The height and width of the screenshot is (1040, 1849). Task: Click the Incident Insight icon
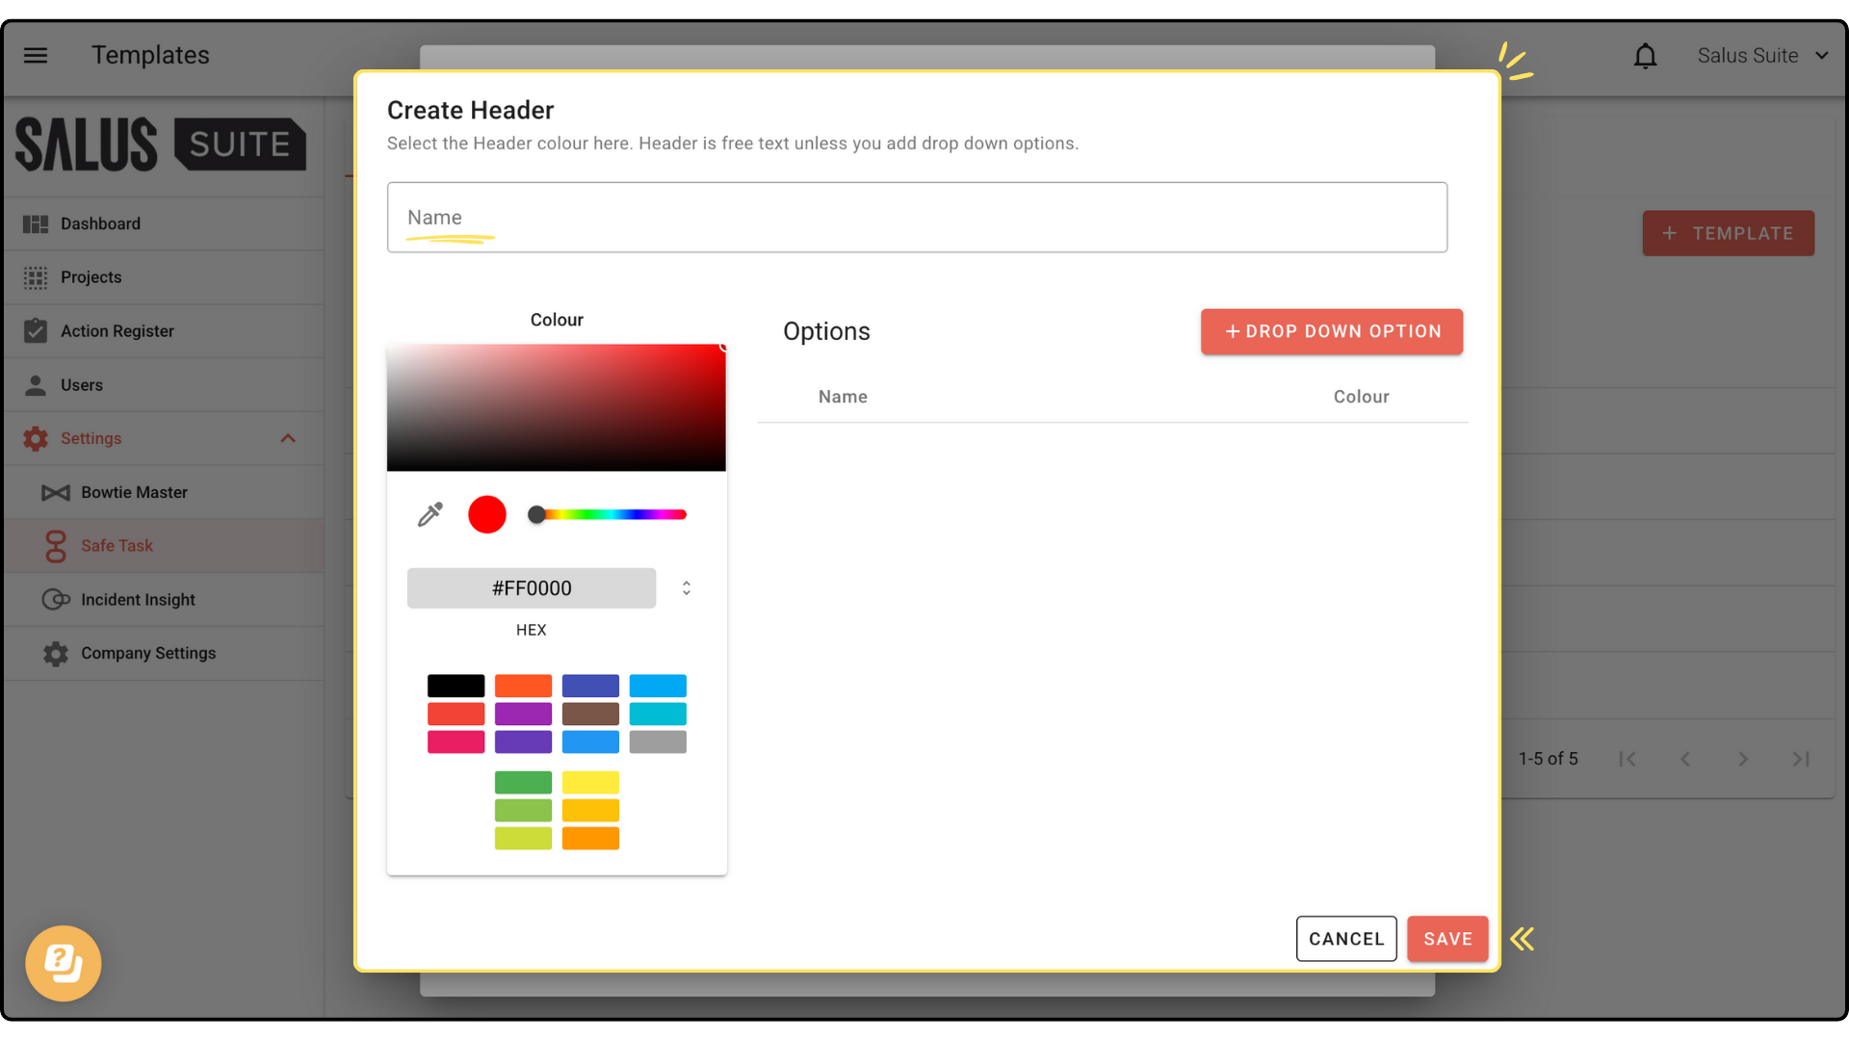56,599
